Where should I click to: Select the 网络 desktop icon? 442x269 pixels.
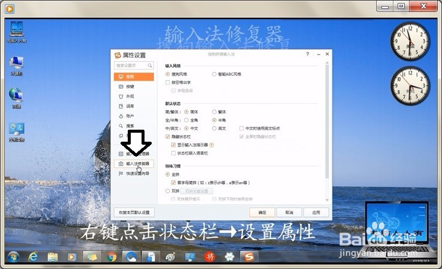pyautogui.click(x=16, y=98)
